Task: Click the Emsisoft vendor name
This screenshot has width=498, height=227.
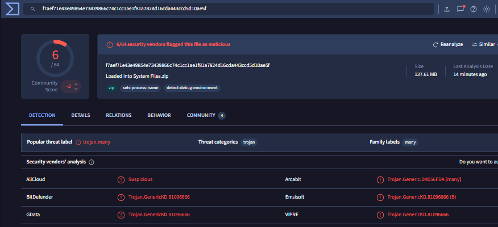Action: (x=294, y=197)
